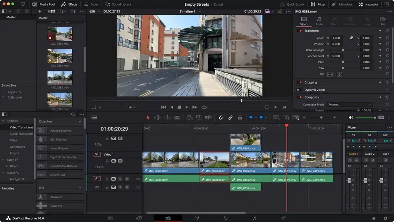Click the Linked Selection chain icon

(x=230, y=117)
